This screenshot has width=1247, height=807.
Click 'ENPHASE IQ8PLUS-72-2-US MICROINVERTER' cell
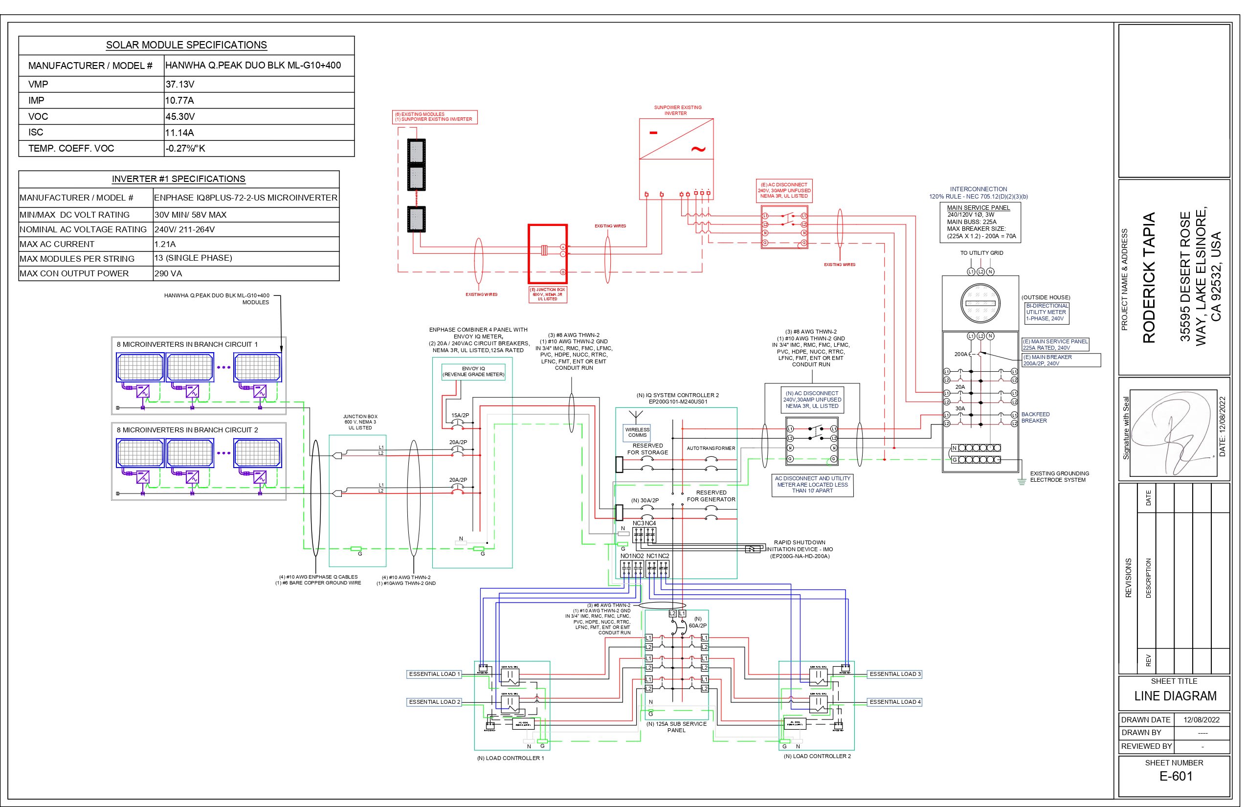coord(245,198)
